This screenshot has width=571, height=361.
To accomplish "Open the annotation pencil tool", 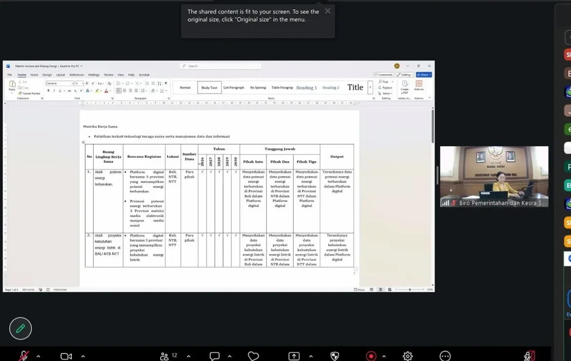I will click(x=20, y=329).
